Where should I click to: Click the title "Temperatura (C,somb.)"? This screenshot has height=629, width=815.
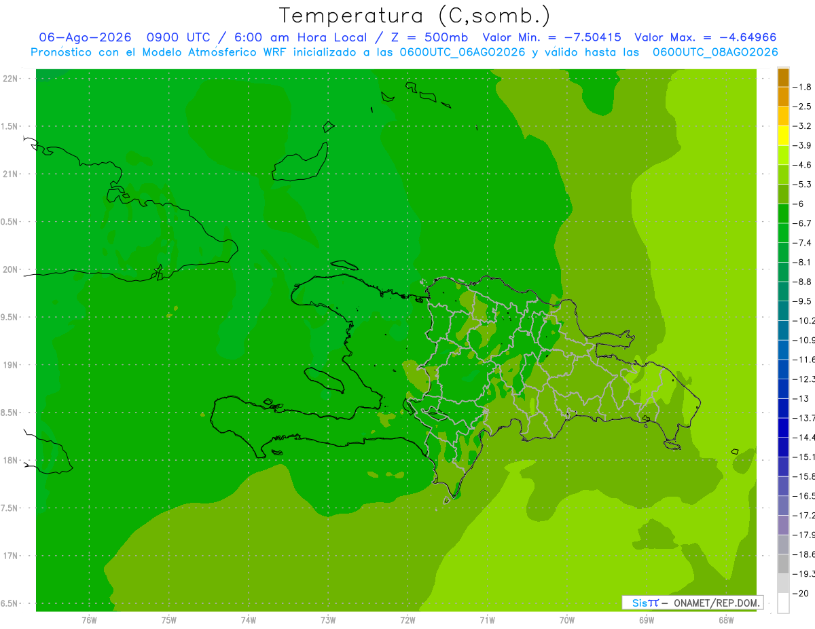[414, 16]
